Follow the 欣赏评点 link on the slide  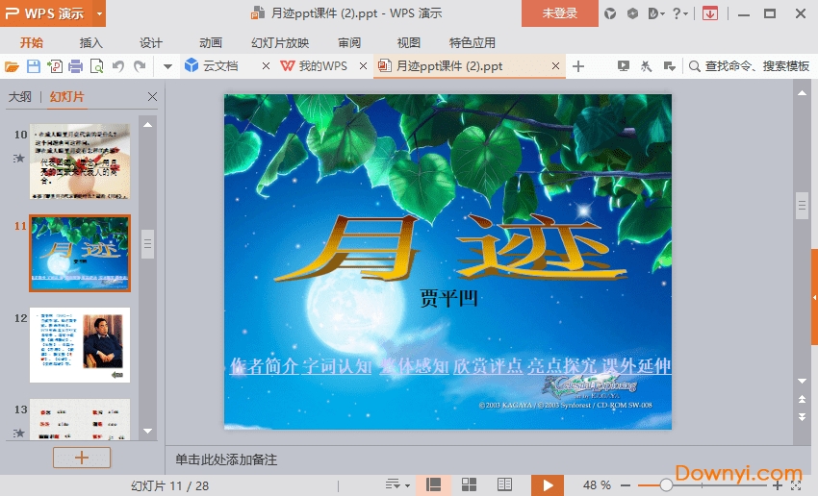(488, 366)
